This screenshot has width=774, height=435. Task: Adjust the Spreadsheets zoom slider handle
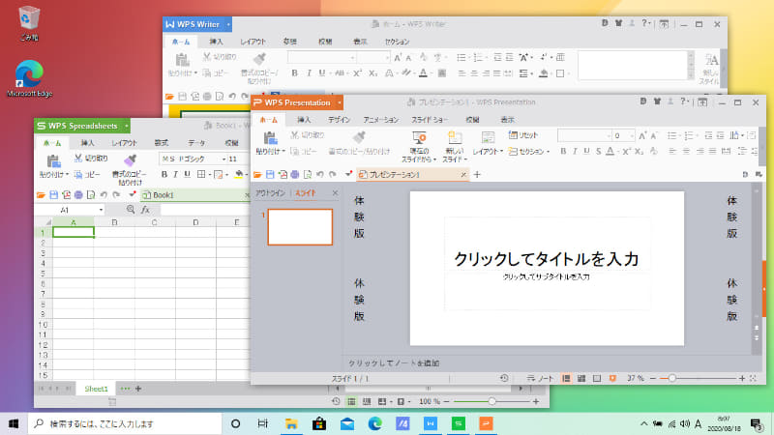[x=491, y=401]
